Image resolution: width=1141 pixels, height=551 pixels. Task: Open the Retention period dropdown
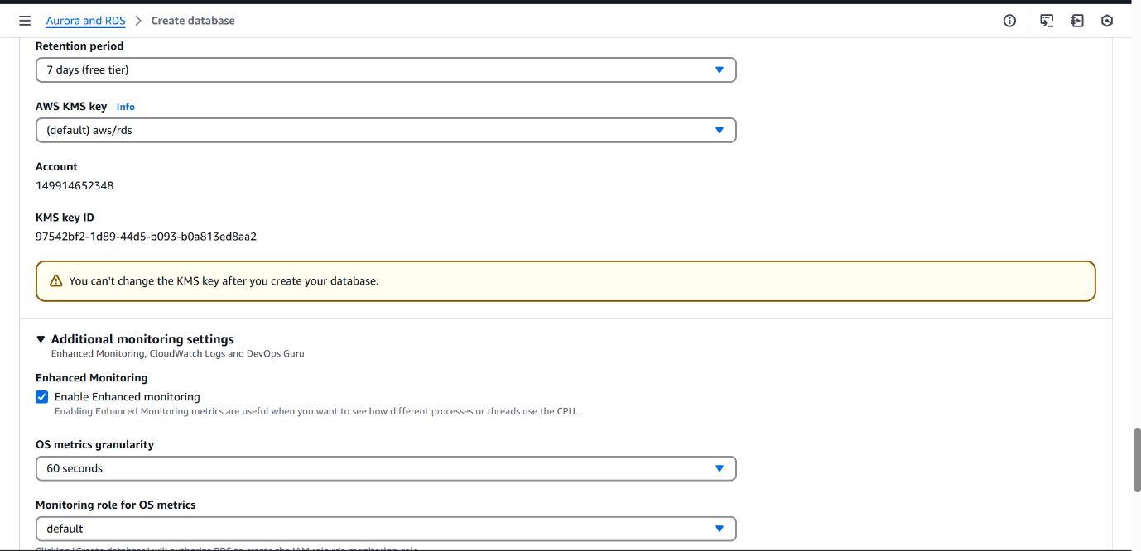click(x=386, y=70)
